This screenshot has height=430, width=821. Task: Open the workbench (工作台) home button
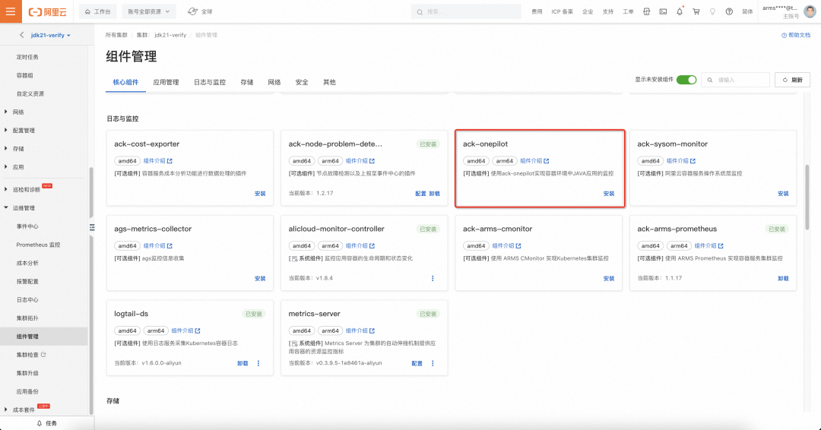pyautogui.click(x=98, y=11)
